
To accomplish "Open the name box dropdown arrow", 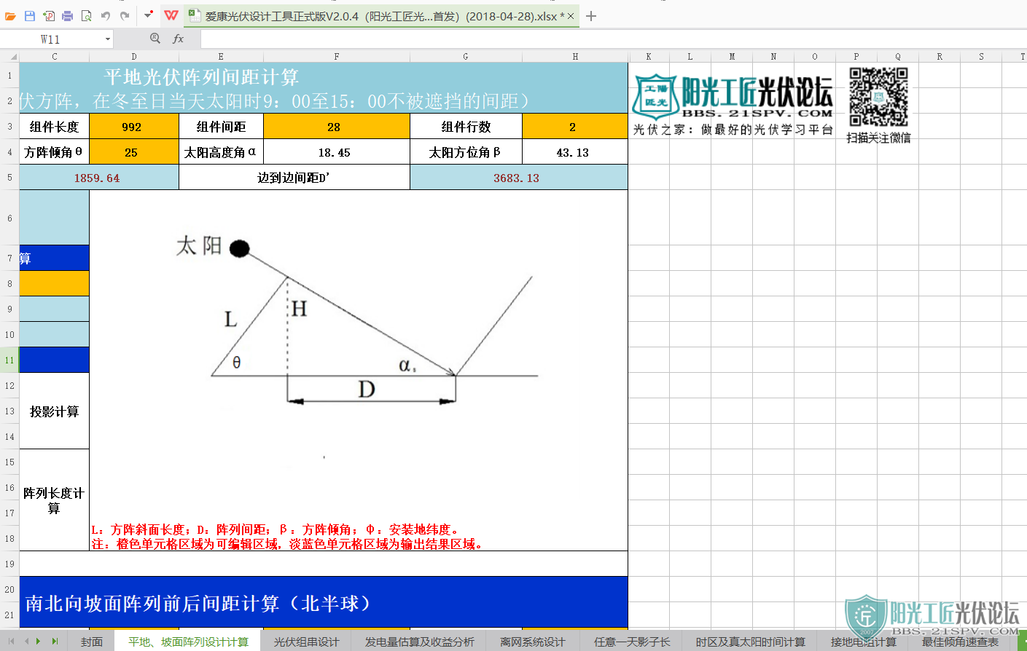I will [108, 39].
